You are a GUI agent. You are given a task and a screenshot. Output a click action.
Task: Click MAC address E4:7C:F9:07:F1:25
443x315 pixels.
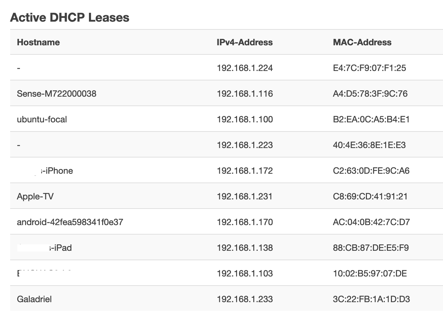(369, 68)
